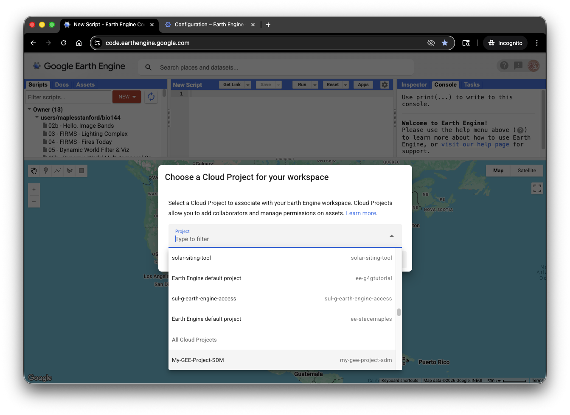Open the NEW script dropdown

[x=126, y=97]
